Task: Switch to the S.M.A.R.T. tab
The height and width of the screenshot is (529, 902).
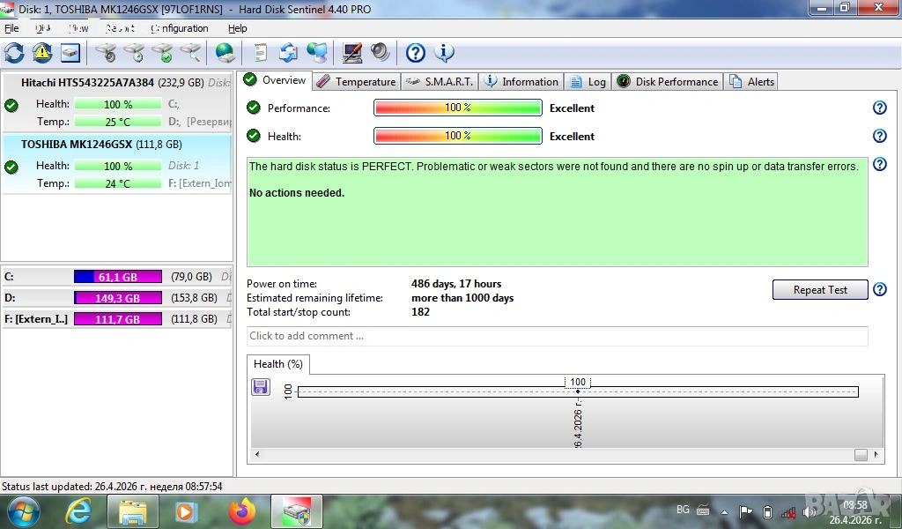Action: (x=440, y=81)
